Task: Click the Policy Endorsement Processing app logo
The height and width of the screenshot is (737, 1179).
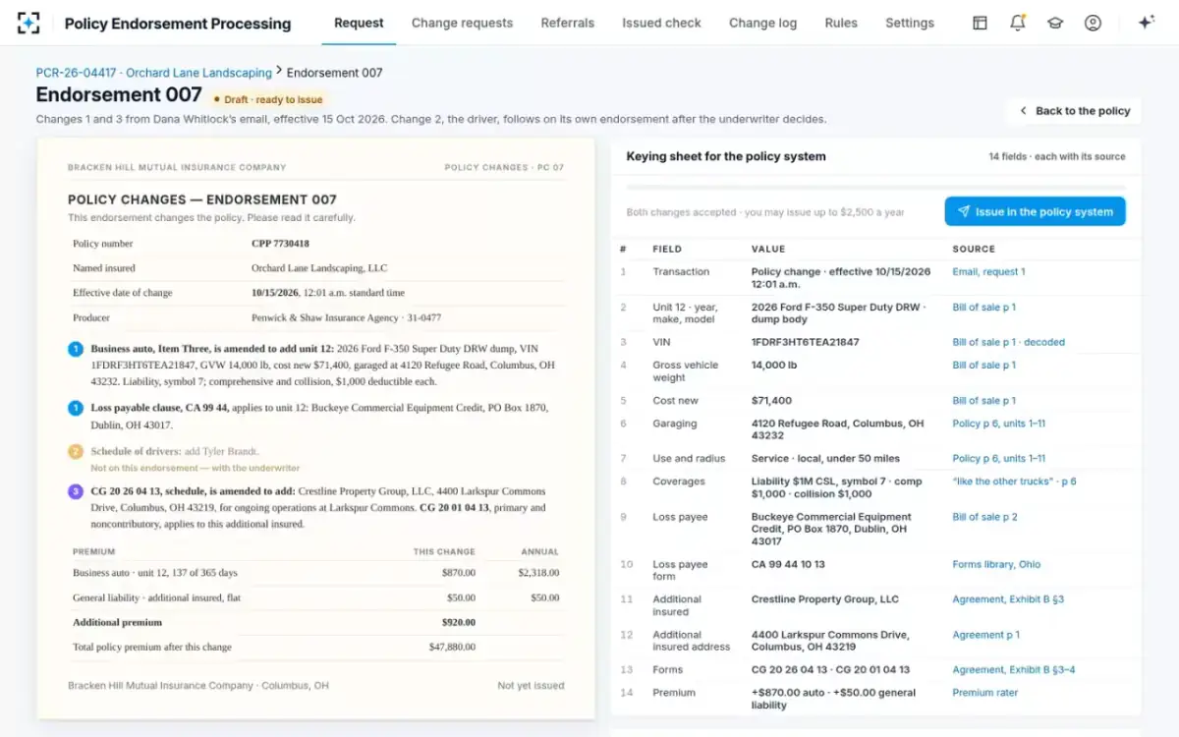Action: pos(28,23)
